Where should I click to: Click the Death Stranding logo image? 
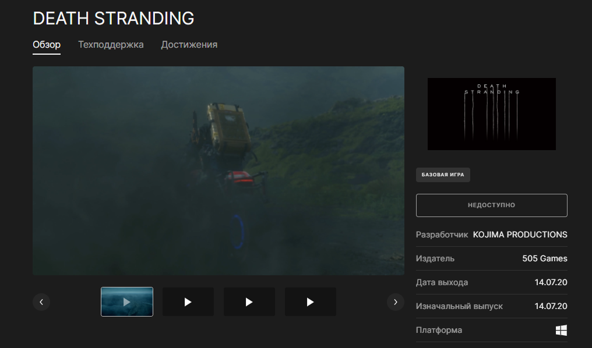(x=492, y=114)
